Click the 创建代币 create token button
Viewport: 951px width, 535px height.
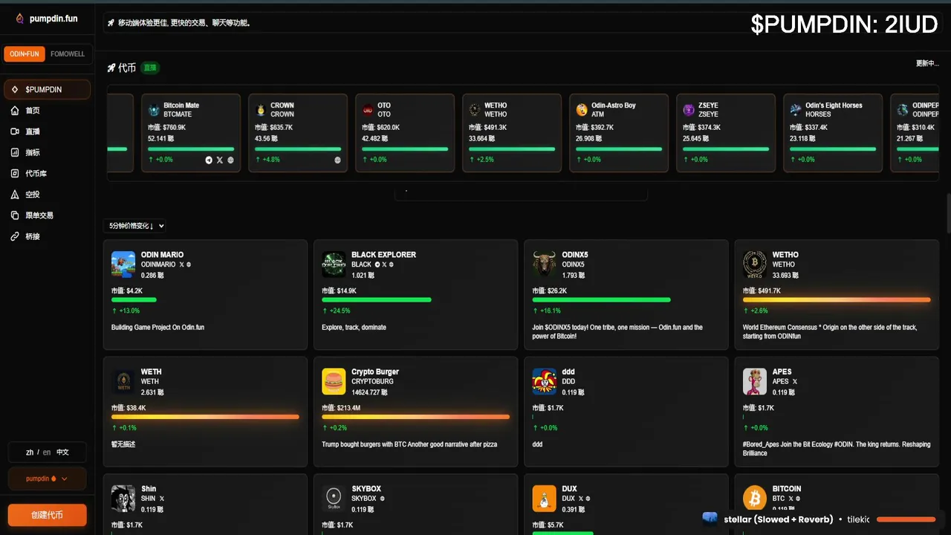[x=47, y=515]
